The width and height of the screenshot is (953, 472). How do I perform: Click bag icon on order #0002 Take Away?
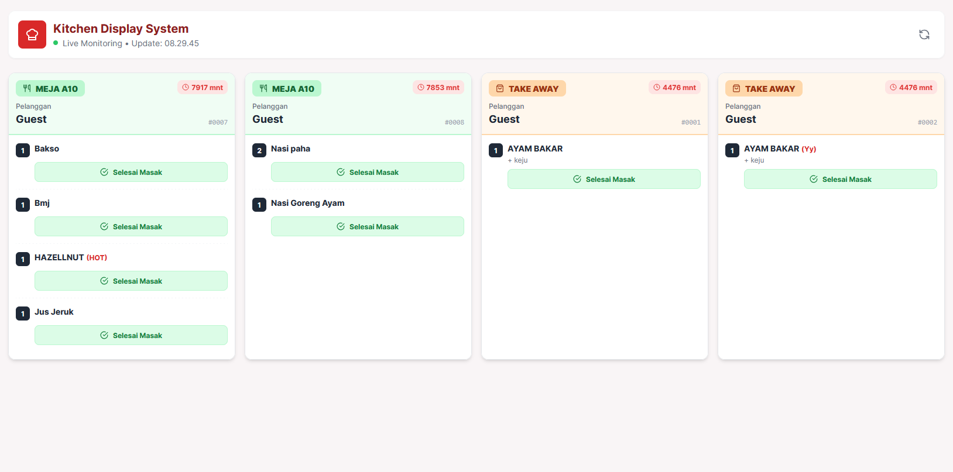(736, 88)
